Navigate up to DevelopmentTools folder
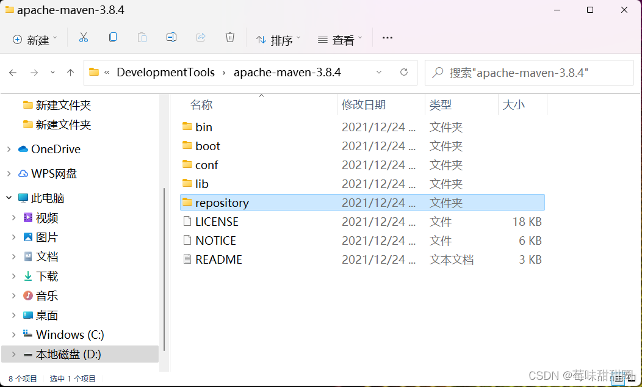The height and width of the screenshot is (387, 642). pyautogui.click(x=70, y=72)
